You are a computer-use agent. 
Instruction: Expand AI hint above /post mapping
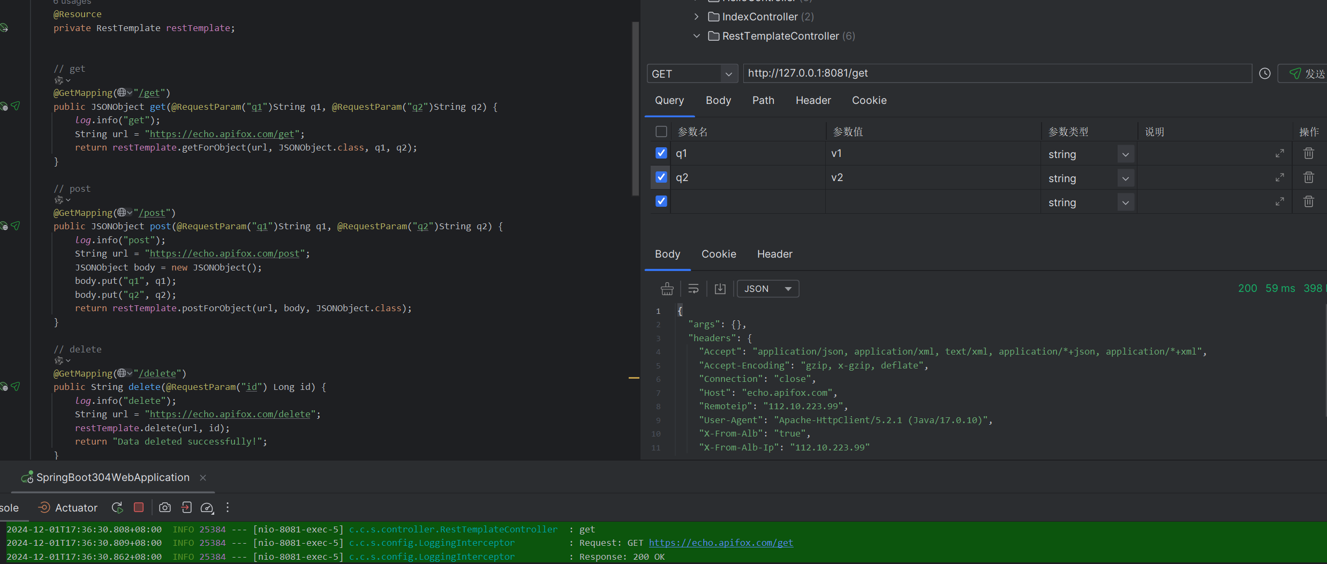pos(62,200)
